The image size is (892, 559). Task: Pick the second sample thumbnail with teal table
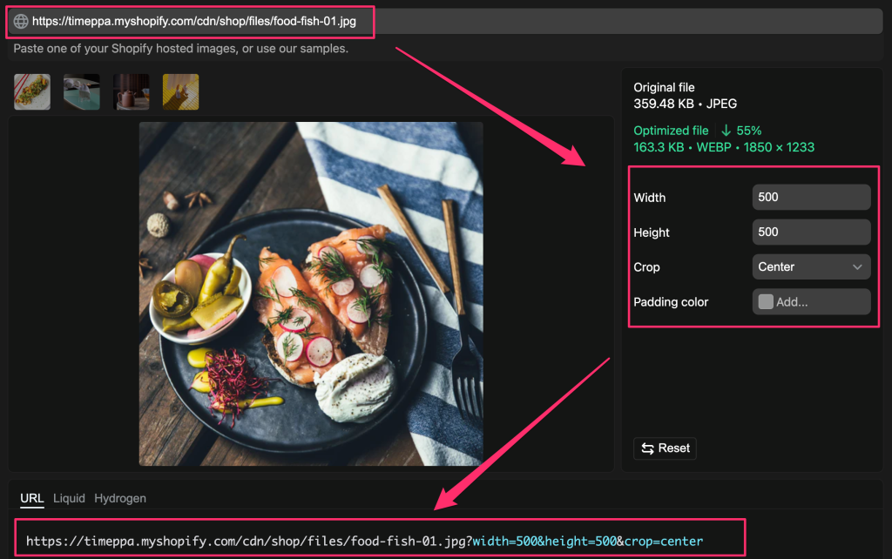(81, 91)
